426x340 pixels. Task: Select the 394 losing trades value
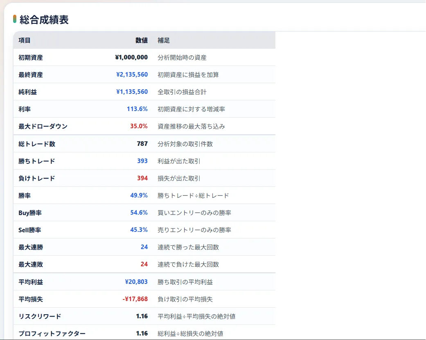coord(142,178)
